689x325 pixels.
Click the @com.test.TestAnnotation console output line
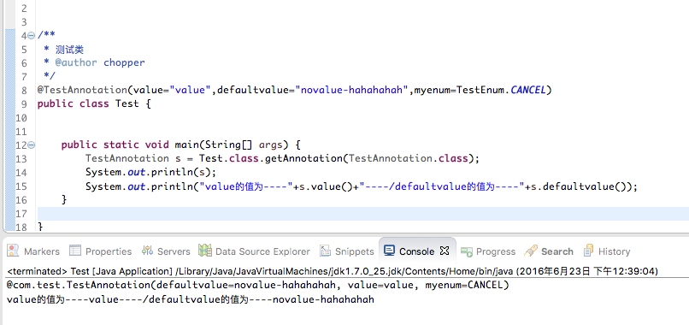click(x=257, y=285)
